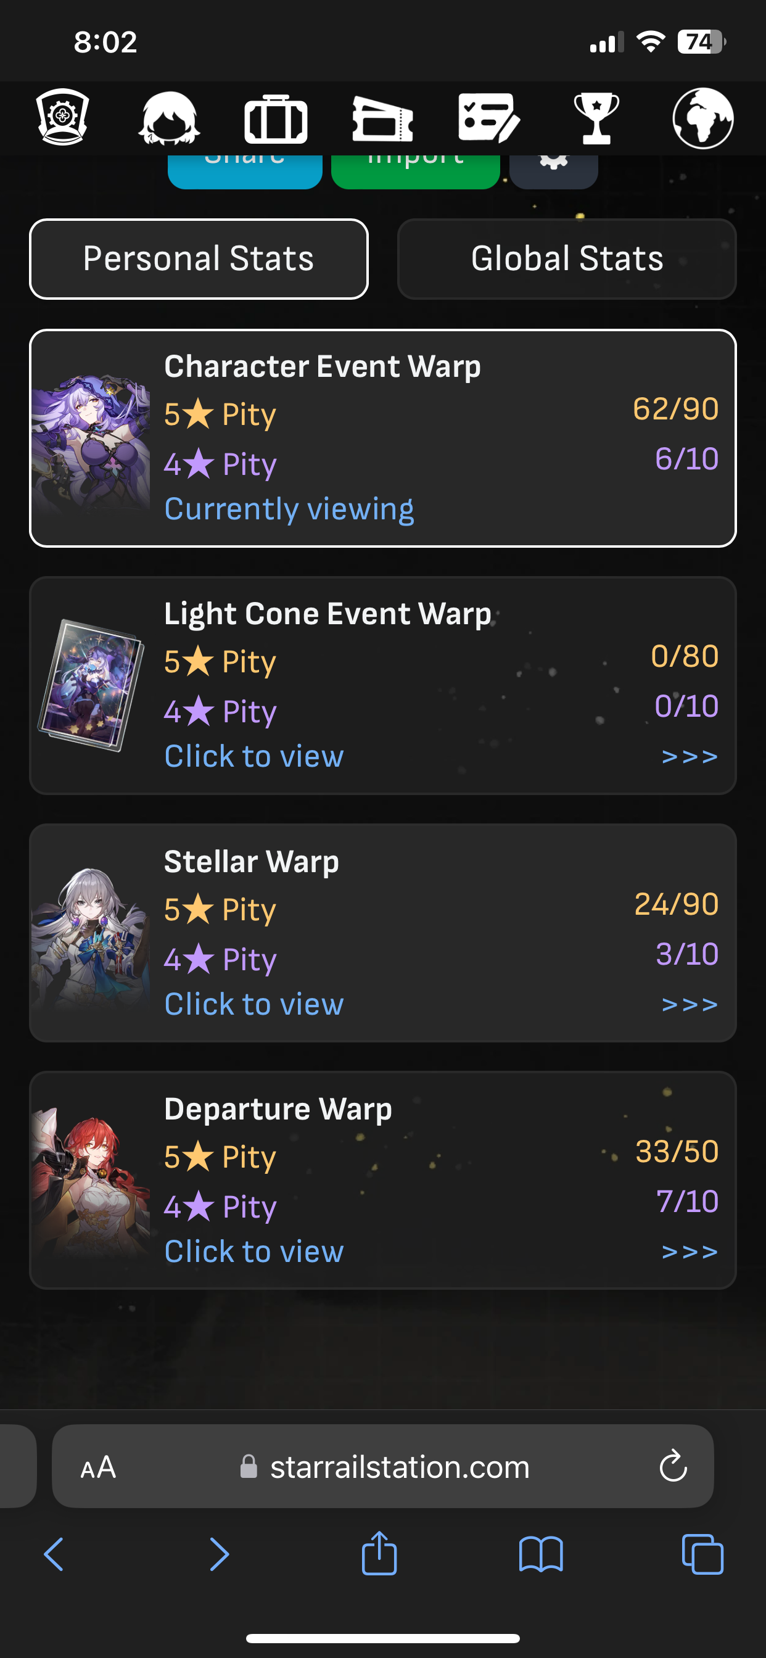Toggle reader view with the AA button
Viewport: 766px width, 1658px height.
[x=98, y=1467]
